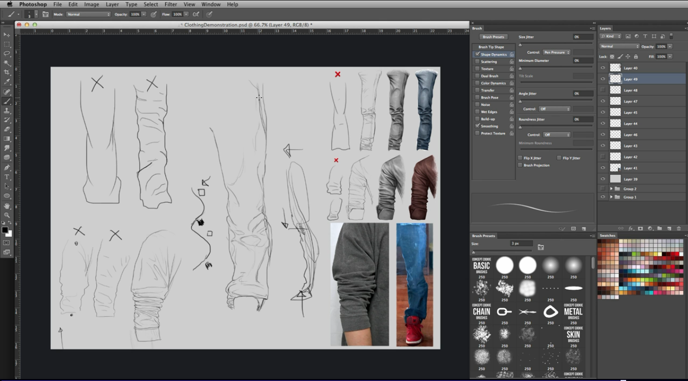Image resolution: width=688 pixels, height=381 pixels.
Task: Open the Filter menu
Action: coord(170,4)
